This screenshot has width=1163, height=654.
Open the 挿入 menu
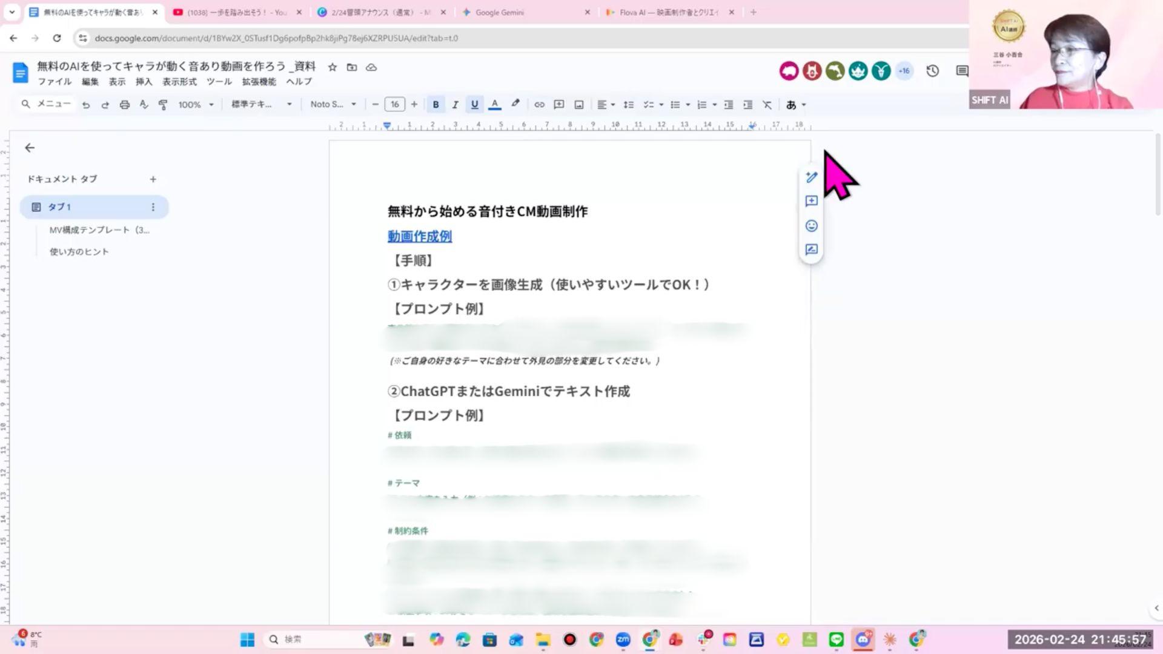point(144,82)
